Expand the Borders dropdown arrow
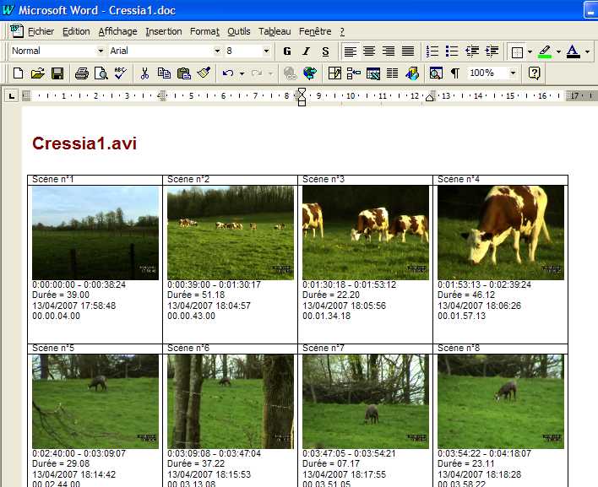This screenshot has height=487, width=598. click(530, 51)
